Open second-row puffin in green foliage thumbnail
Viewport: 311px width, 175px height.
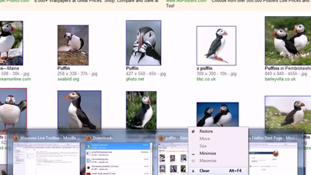click(x=141, y=110)
